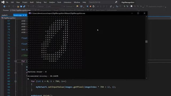This screenshot has height=96, width=171.
Task: Minimize the DigitRecognition console window
Action: [x=132, y=13]
